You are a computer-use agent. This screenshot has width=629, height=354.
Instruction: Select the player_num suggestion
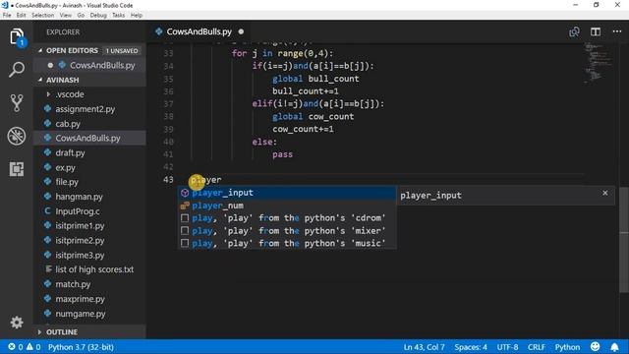287,206
